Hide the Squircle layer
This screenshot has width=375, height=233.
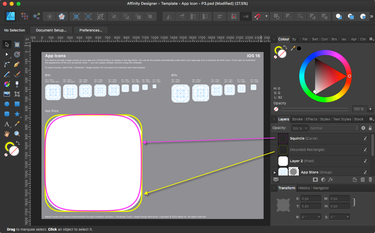click(365, 139)
